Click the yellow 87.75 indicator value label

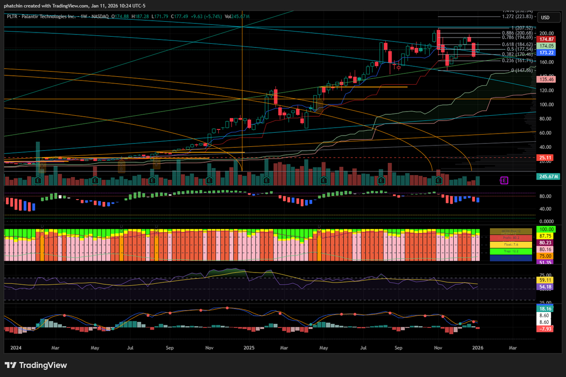coord(546,236)
